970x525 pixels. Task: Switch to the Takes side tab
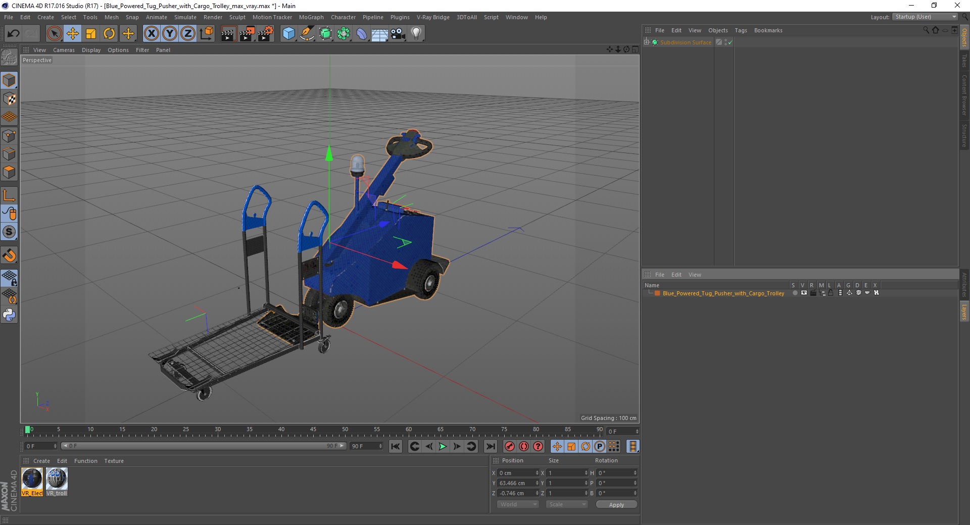coord(964,61)
